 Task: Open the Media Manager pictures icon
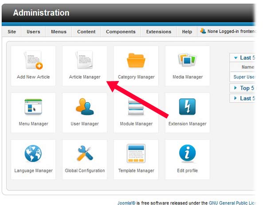click(x=187, y=60)
